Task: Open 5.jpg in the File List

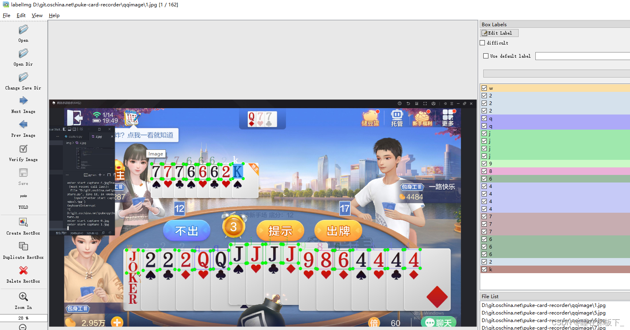Action: (543, 313)
